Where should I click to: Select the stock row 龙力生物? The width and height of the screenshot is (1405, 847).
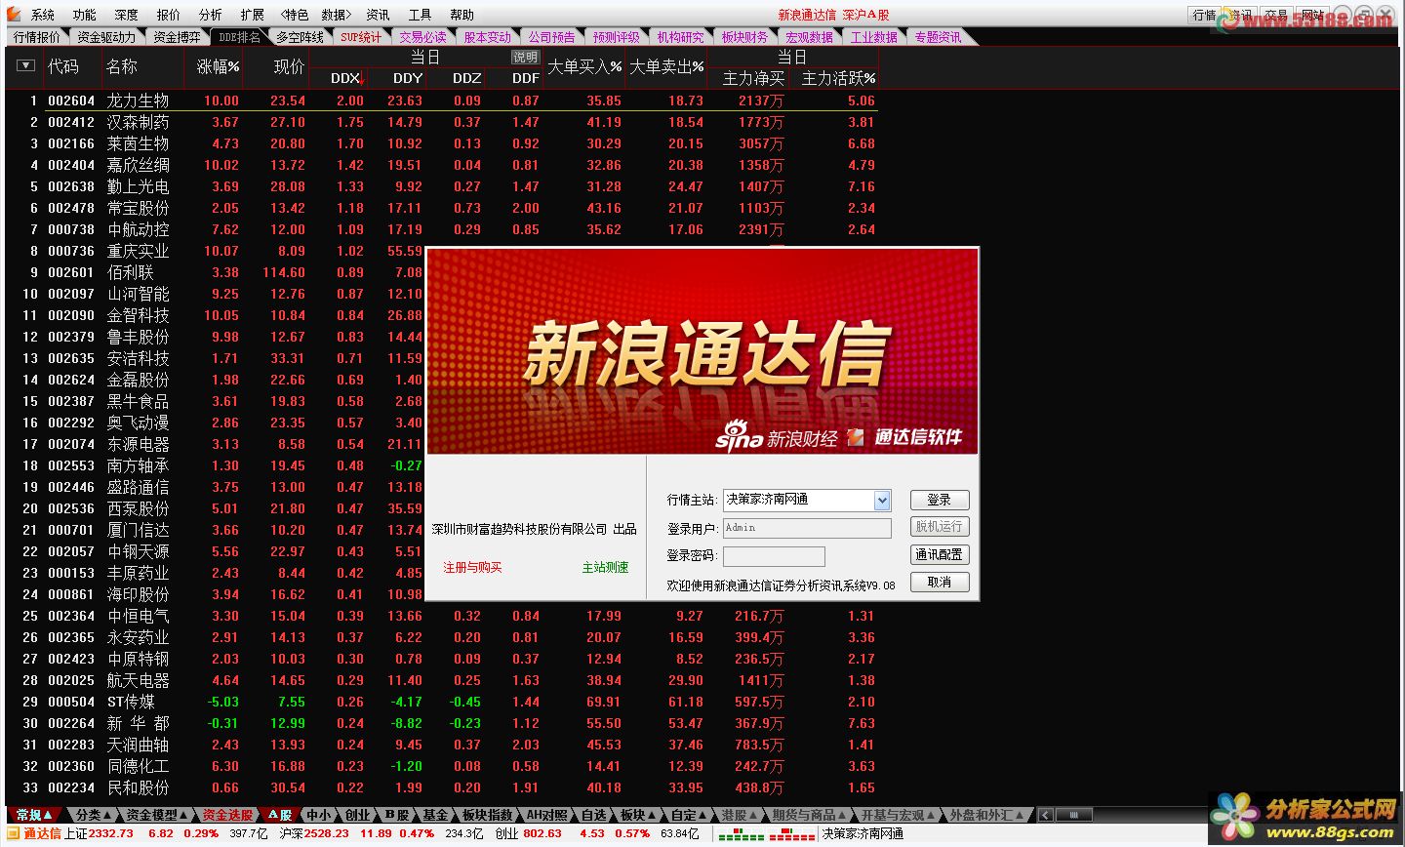pyautogui.click(x=442, y=101)
